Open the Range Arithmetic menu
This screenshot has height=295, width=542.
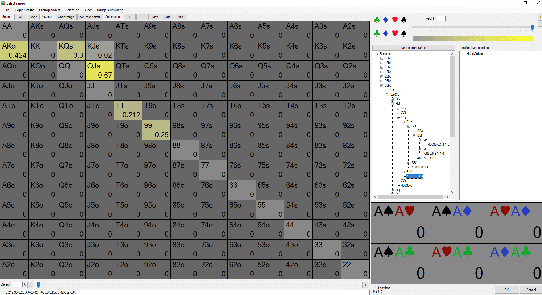click(110, 10)
